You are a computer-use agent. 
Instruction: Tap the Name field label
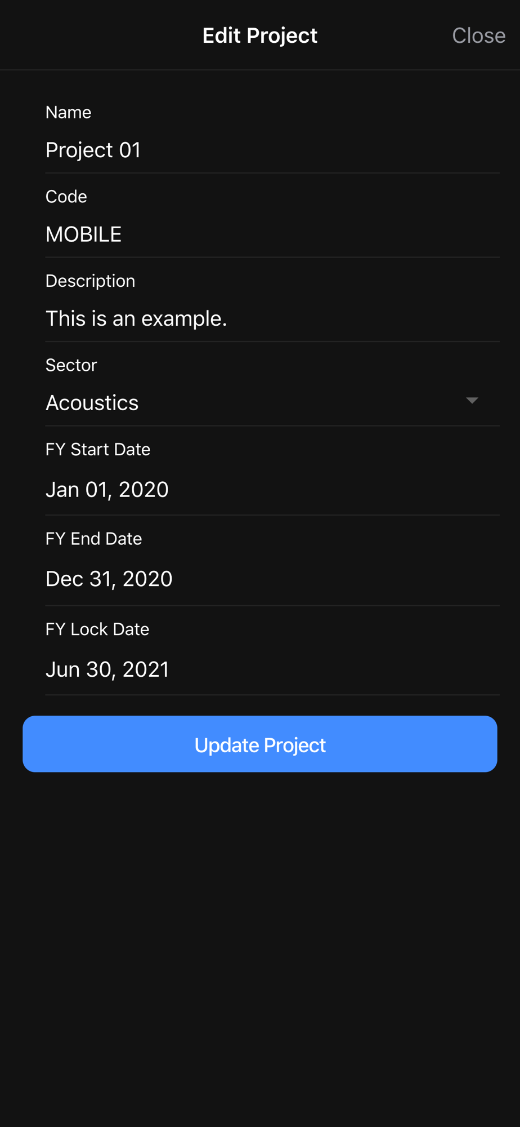(69, 113)
